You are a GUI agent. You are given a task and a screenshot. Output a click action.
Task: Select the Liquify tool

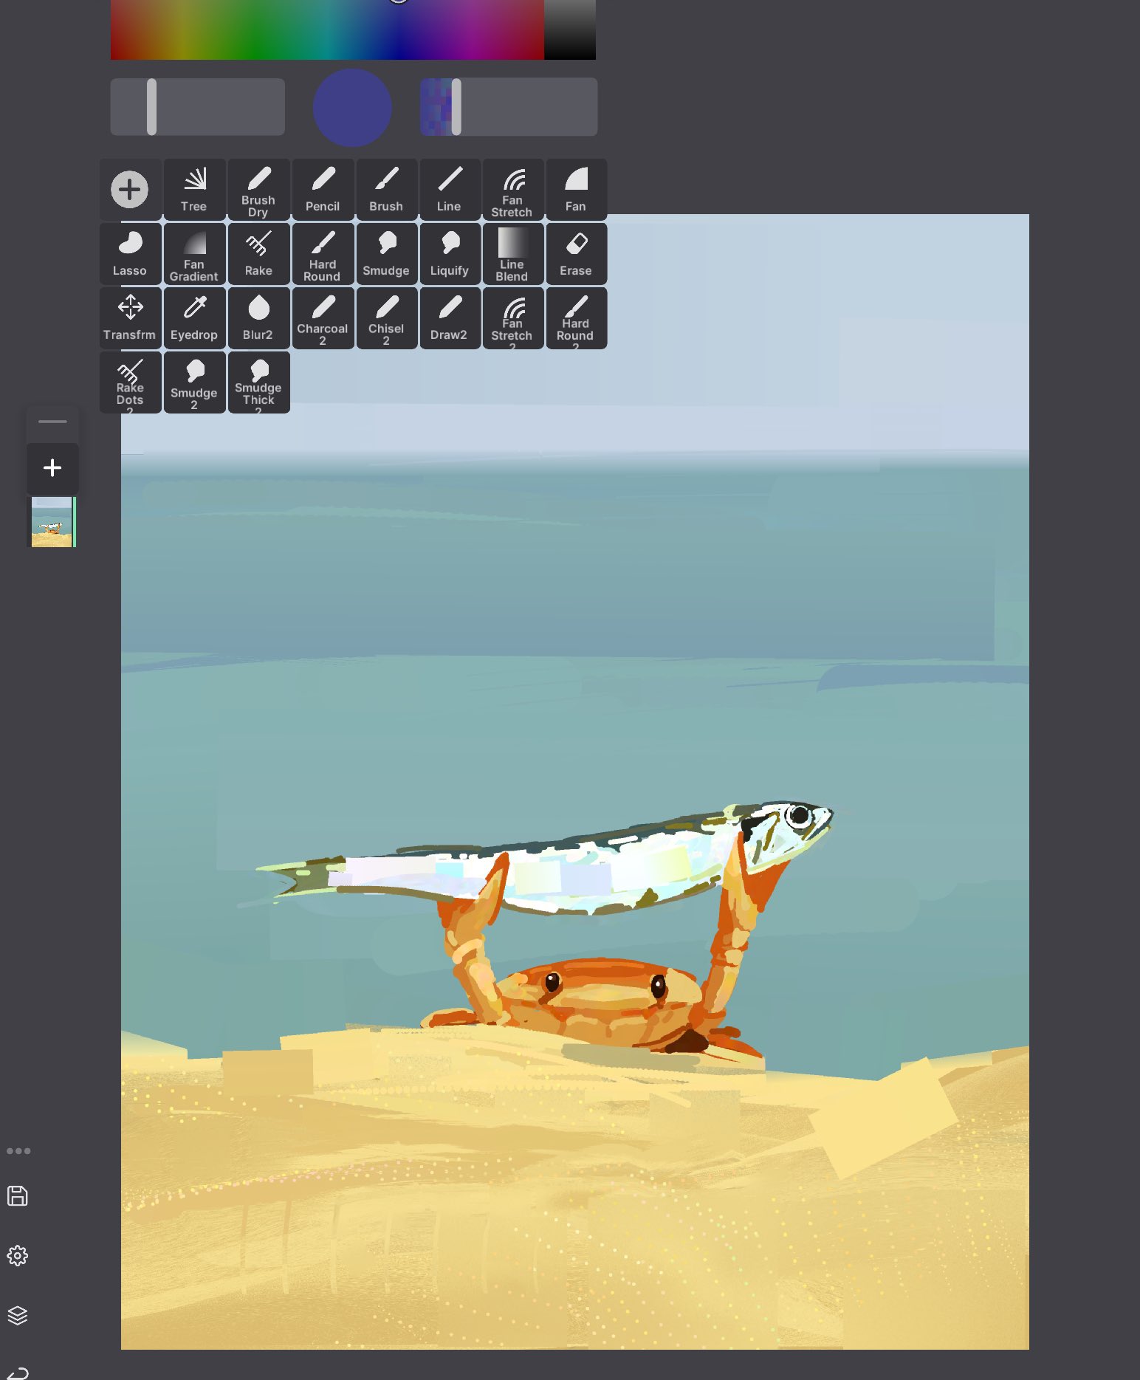click(x=450, y=253)
